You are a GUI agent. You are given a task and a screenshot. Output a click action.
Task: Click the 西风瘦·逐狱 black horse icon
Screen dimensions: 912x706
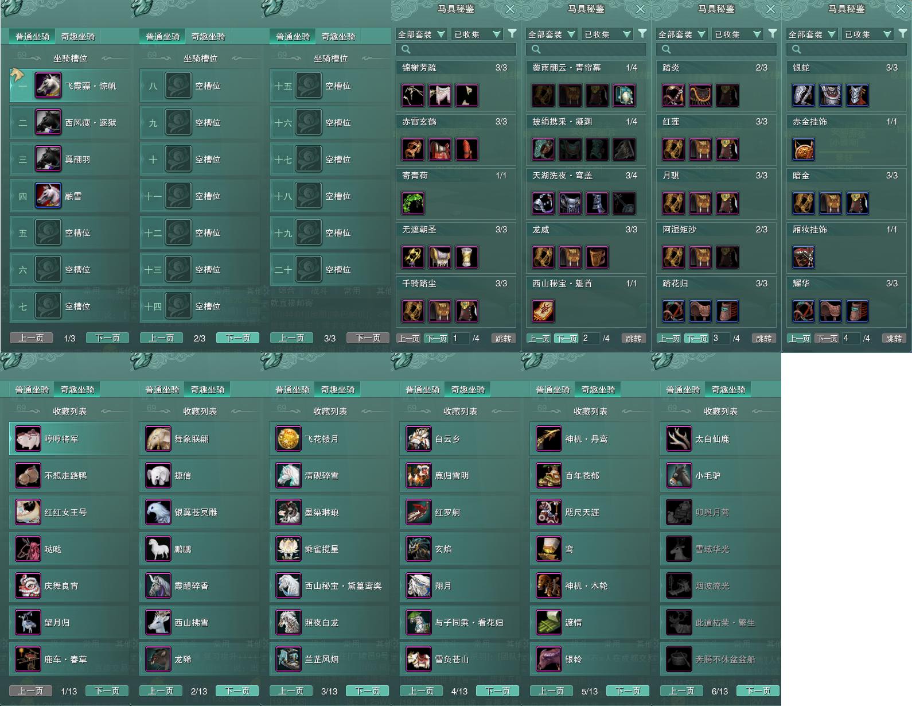coord(48,122)
